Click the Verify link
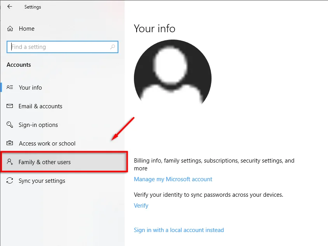Viewport: 328px width, 246px height. (141, 206)
